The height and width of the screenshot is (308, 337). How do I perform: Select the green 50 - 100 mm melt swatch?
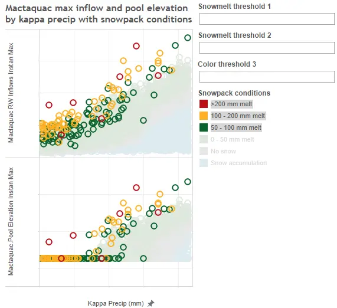click(x=204, y=127)
